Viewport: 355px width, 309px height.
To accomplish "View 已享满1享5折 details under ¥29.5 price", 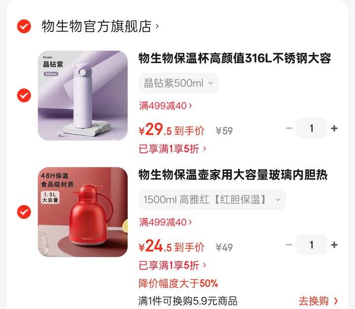I will coord(172,149).
